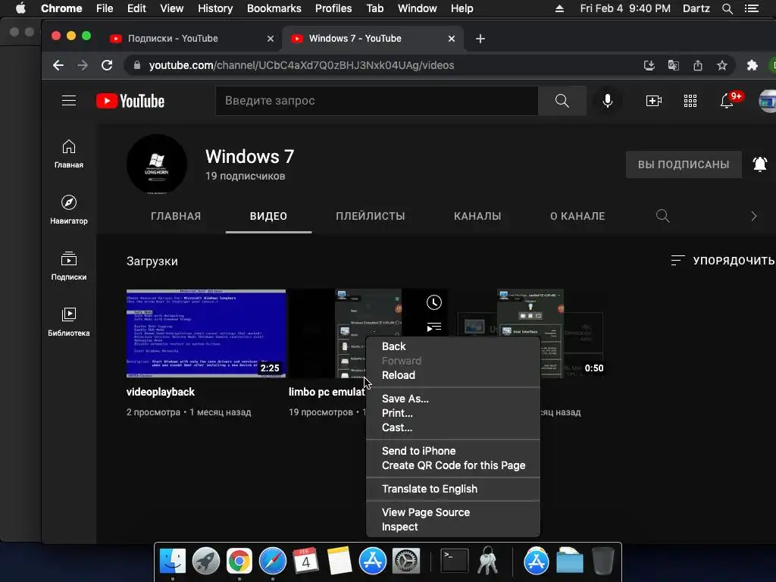Screen dimensions: 776x582
Task: Focus the Введите запрос search field
Action: 377,101
